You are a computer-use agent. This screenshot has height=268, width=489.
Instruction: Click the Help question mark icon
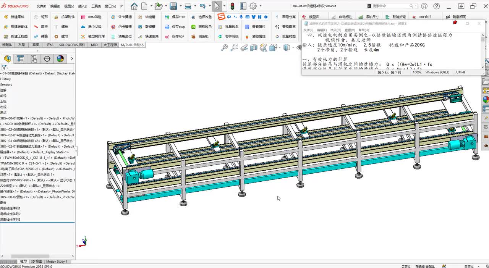[x=437, y=6]
